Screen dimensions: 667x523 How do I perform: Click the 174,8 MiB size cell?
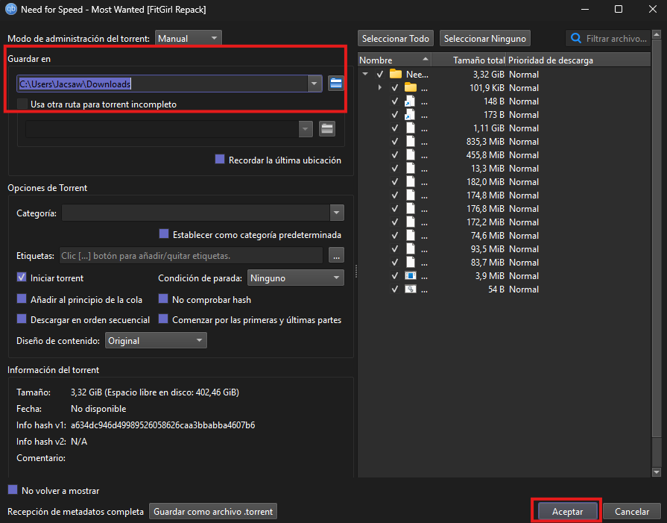[485, 195]
